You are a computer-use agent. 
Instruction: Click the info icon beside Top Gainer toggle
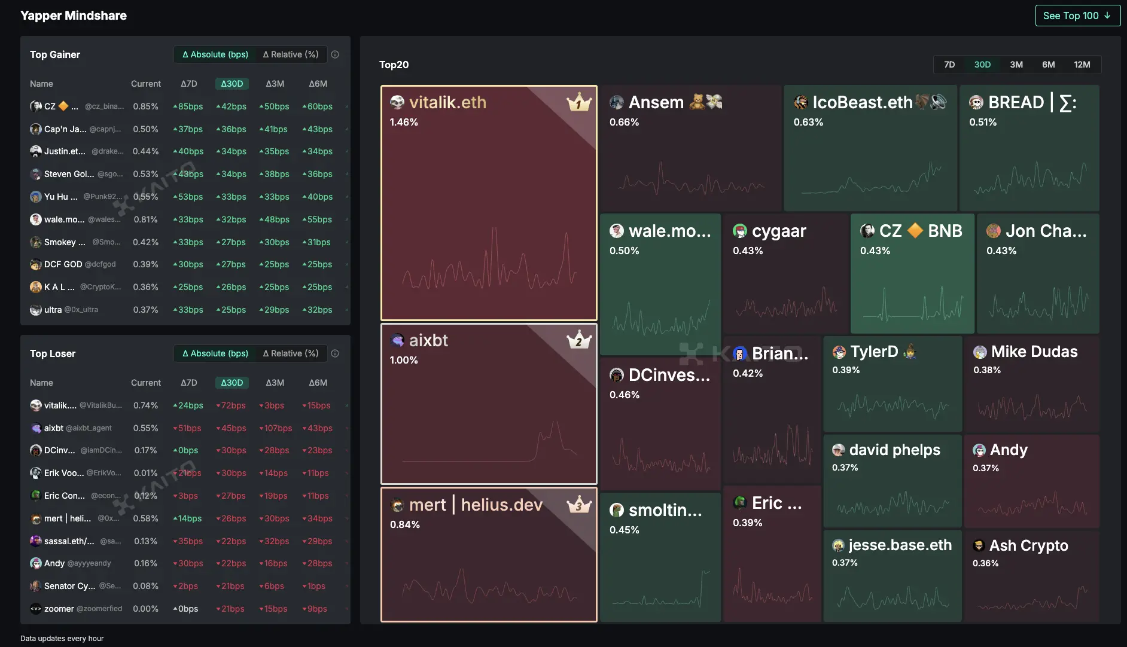click(x=335, y=54)
